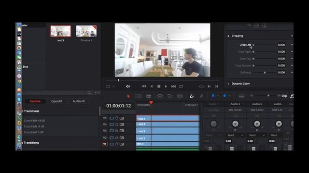Open the viewer overlay mode dropdown arrow
The height and width of the screenshot is (173, 309).
coord(113,86)
